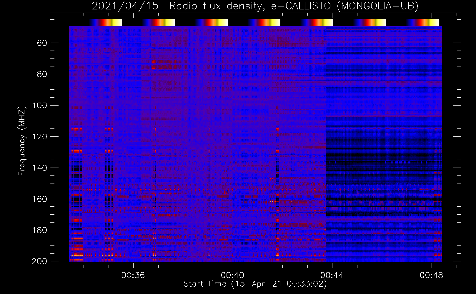The width and height of the screenshot is (476, 294).
Task: Click the 120 MHz frequency tick label
Action: [x=40, y=136]
